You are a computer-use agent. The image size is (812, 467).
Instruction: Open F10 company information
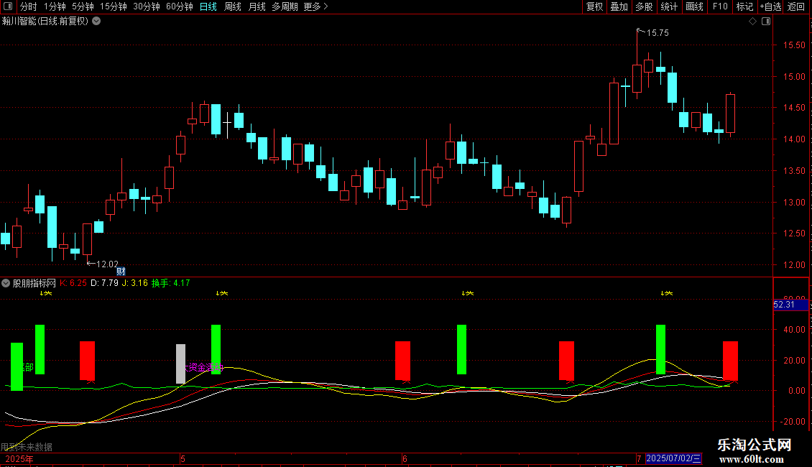click(720, 6)
